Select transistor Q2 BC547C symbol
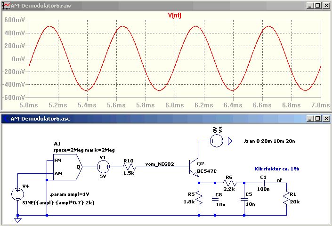332x226 pixels. click(x=194, y=167)
